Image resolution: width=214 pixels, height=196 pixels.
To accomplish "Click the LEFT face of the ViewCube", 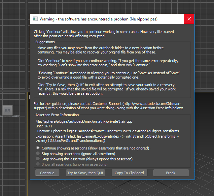I will coord(7,111).
